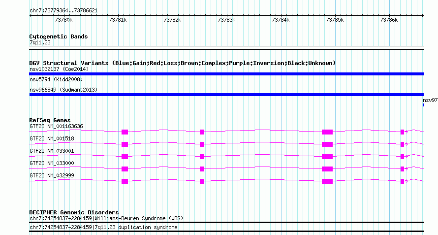This screenshot has height=235, width=438.
Task: Click the 73782k ruler tick label
Action: point(172,20)
